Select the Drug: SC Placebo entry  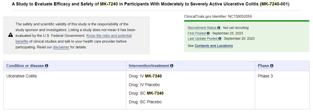145,102
